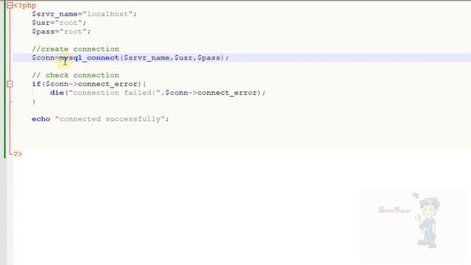
Task: Click the $conn variable before mysql_connect
Action: (43, 57)
